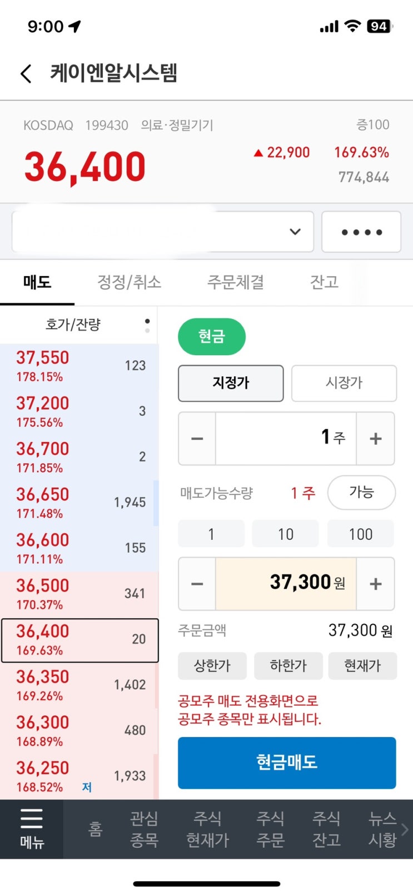Select the 지정가 order type

coord(231,383)
